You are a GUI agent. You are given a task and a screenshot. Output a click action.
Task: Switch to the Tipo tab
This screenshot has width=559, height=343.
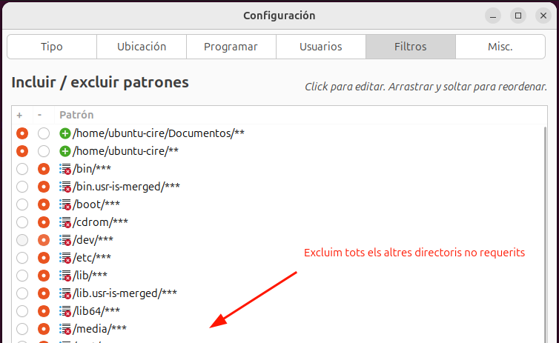click(52, 47)
